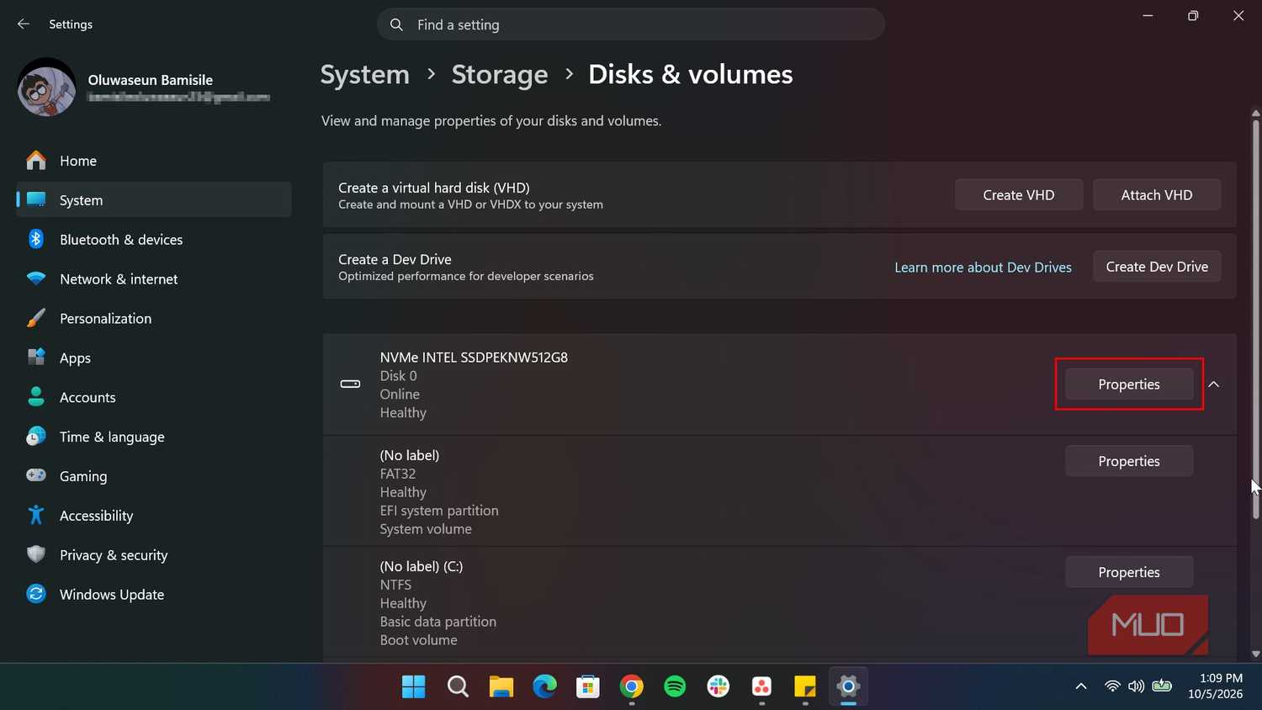Open Accessibility settings

(154, 516)
